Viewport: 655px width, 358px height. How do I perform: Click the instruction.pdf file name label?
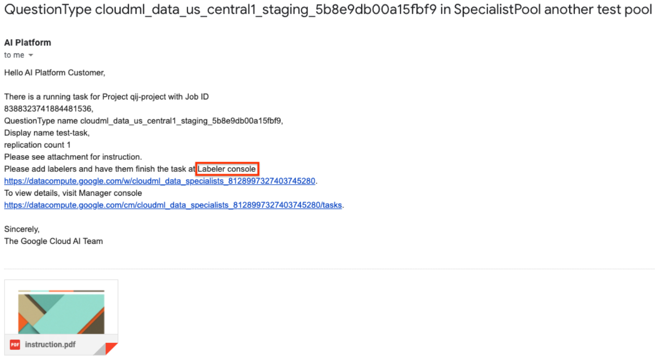(x=50, y=345)
